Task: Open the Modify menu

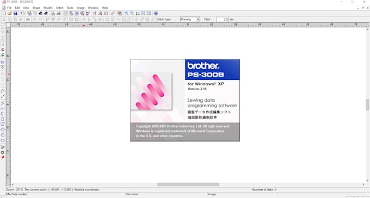Action: pos(48,8)
